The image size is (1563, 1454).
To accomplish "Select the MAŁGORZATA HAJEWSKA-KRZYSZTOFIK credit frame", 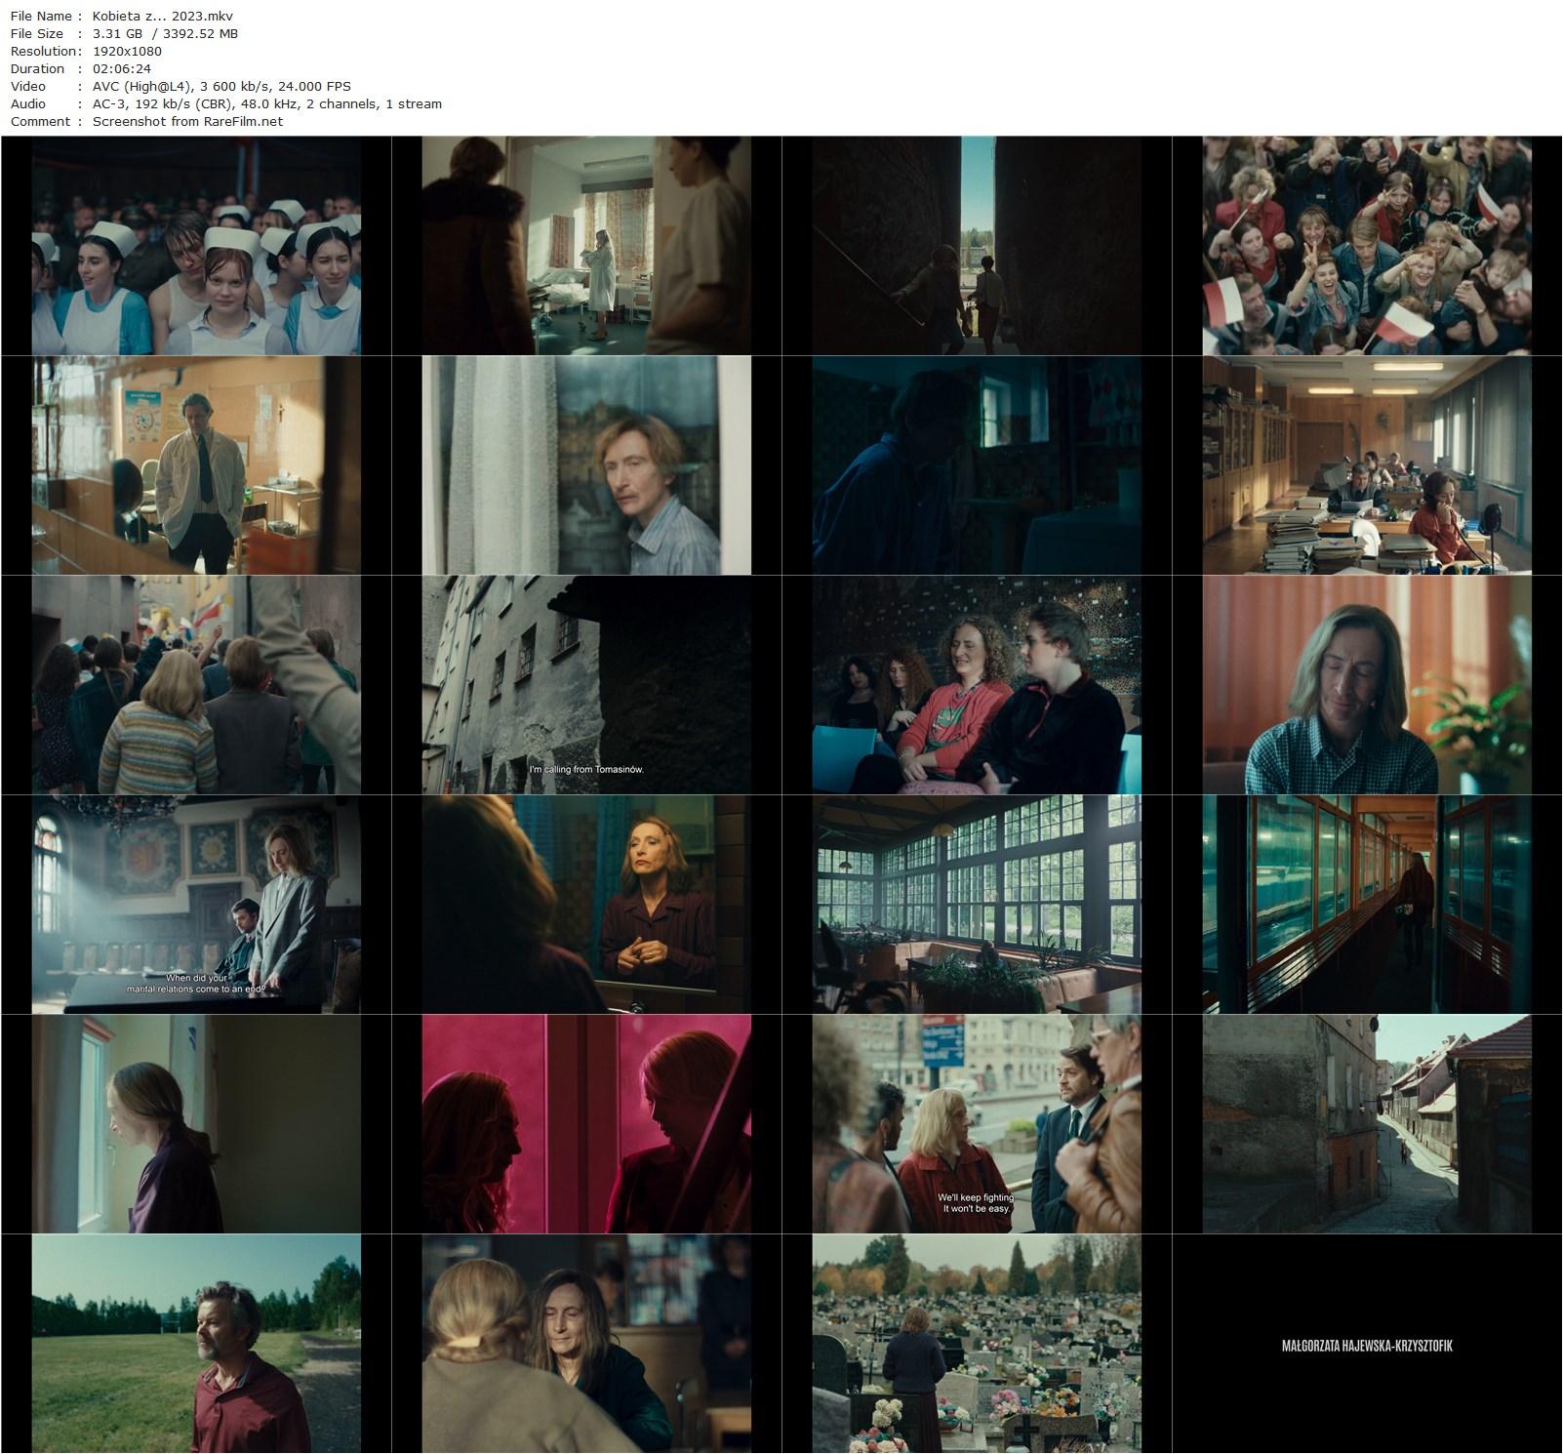I will click(1366, 1347).
